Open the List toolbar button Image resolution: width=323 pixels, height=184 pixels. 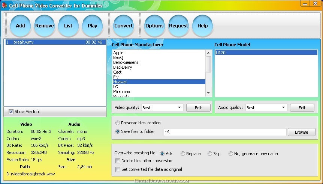tap(69, 26)
